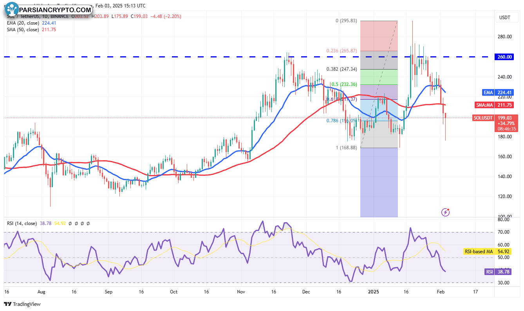Click the Aug label on date axis
The height and width of the screenshot is (311, 524).
(x=42, y=292)
